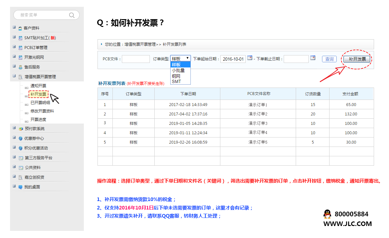Click the 查询 button

click(x=329, y=59)
